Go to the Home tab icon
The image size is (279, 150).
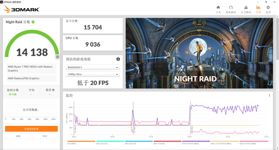coord(218,7)
